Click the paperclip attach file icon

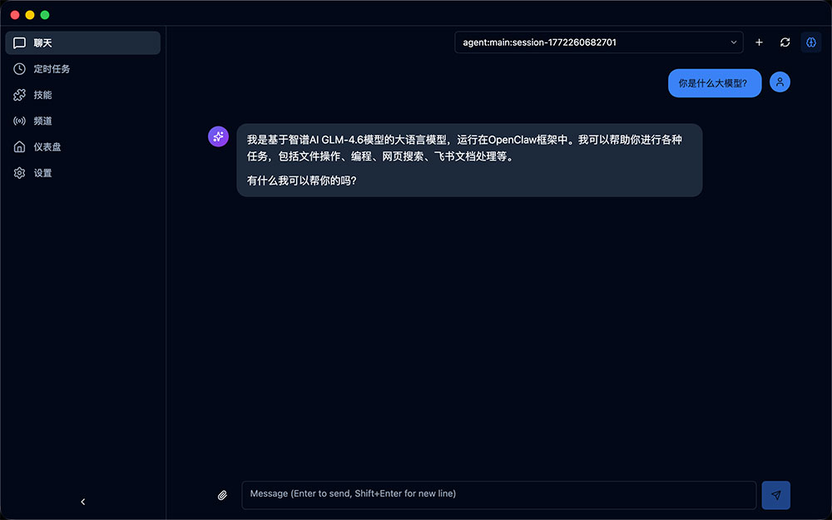pos(222,495)
